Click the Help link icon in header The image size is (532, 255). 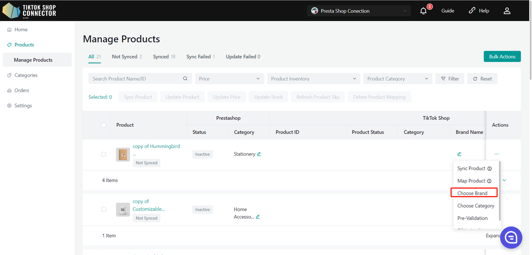(472, 11)
